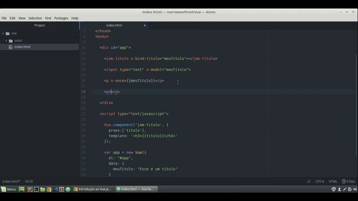This screenshot has height=201, width=358.
Task: Open index.html in the project tree
Action: click(22, 47)
